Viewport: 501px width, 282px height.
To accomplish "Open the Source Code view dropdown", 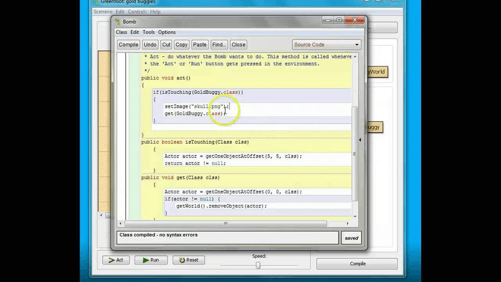I will [326, 45].
